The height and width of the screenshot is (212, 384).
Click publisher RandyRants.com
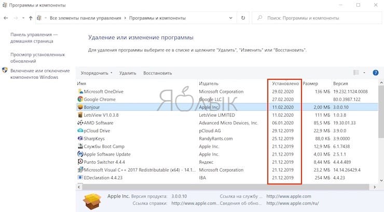coord(216,138)
